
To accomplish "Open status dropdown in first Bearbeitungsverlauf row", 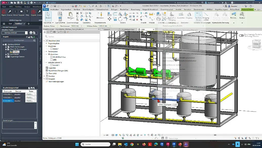I will point(35,94).
